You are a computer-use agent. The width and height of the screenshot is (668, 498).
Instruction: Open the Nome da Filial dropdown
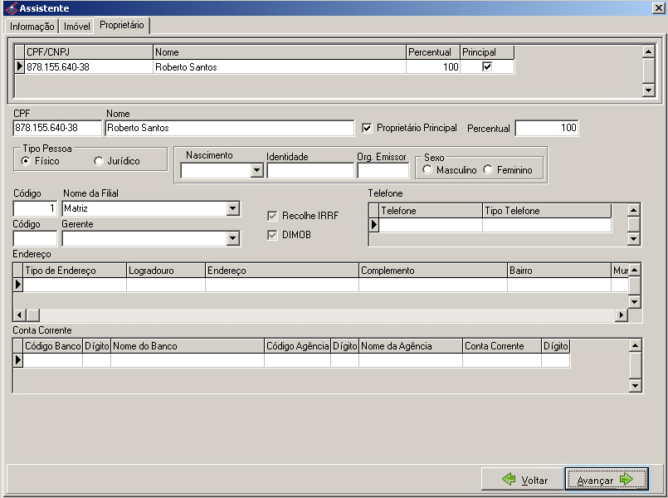232,209
